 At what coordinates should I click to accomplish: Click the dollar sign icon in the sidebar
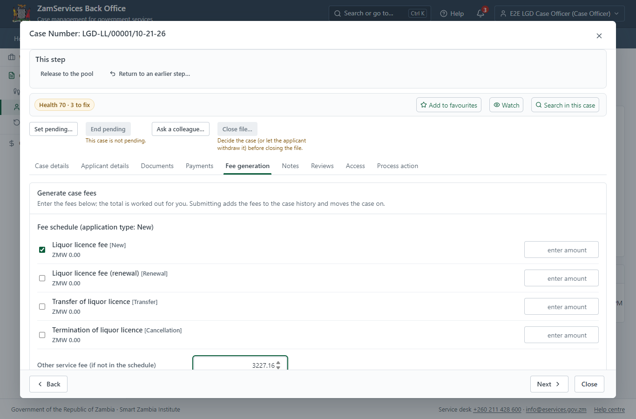coord(12,143)
